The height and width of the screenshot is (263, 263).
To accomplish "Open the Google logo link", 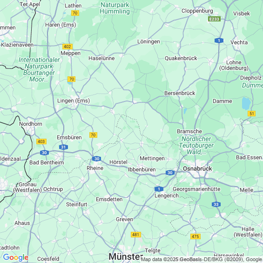I will (x=16, y=257).
